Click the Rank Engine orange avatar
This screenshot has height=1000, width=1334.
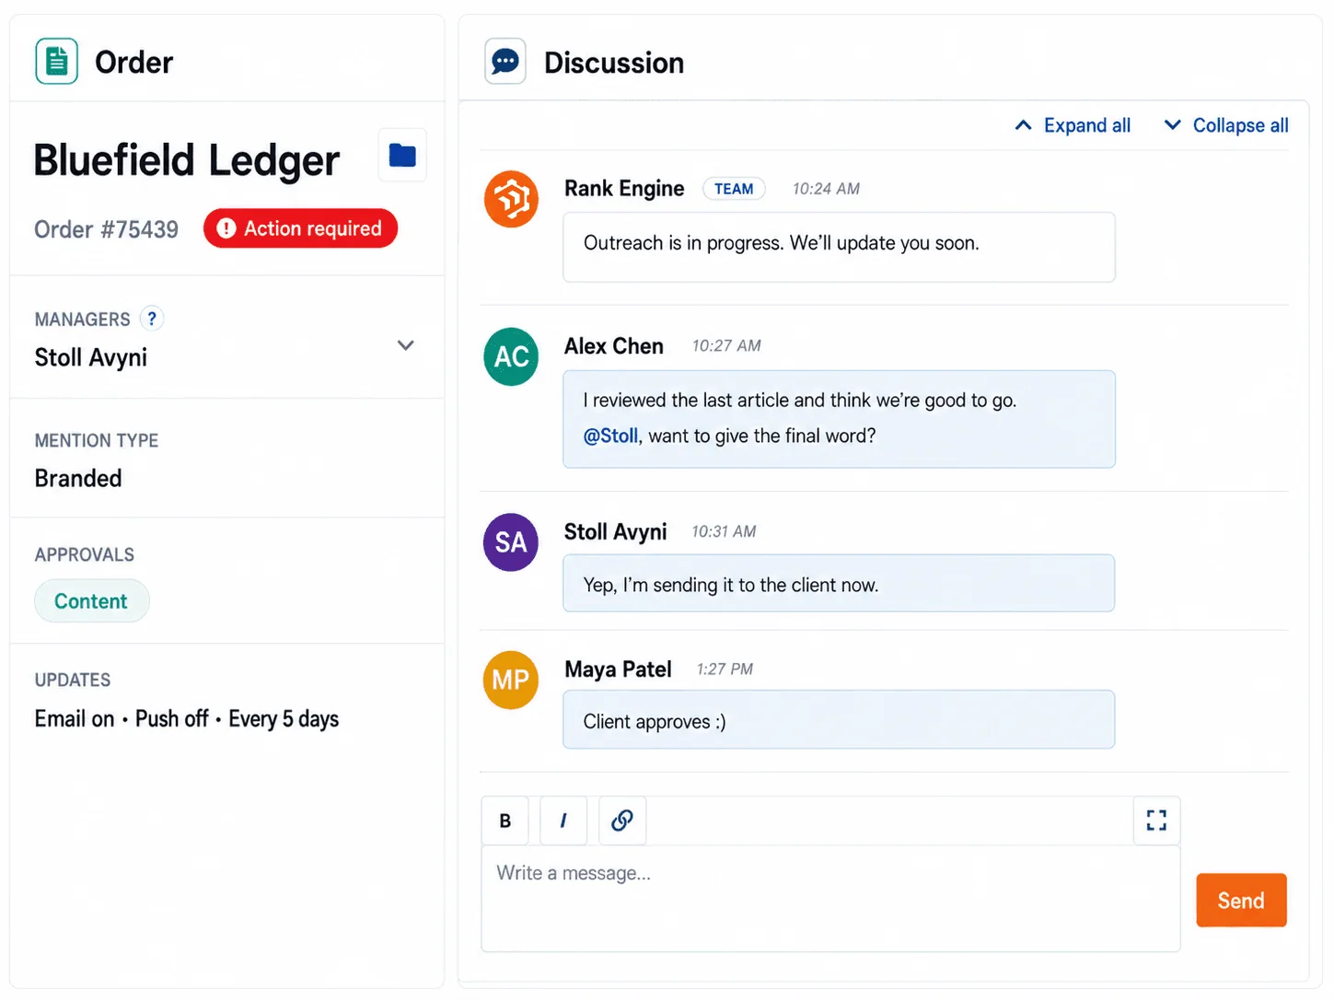tap(511, 199)
